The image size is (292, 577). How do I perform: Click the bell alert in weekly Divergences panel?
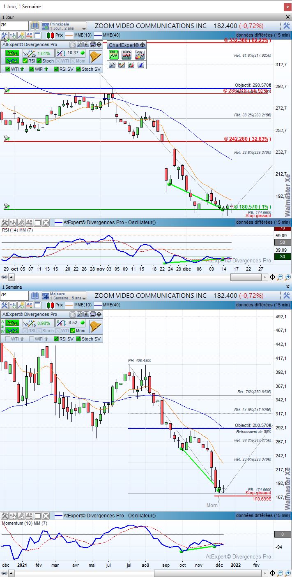(96, 327)
